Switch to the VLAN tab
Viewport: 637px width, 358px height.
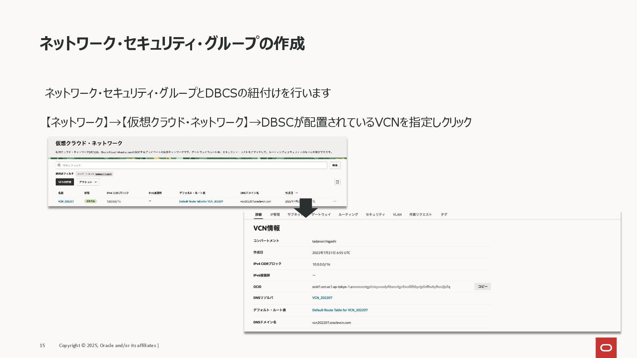[x=397, y=214]
